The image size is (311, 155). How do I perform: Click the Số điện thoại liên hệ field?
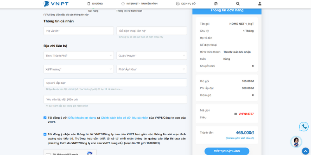[x=152, y=31]
